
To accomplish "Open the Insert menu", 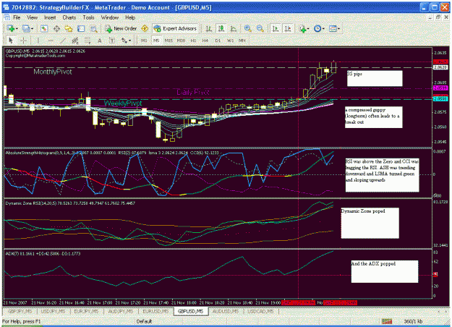I will pos(50,17).
